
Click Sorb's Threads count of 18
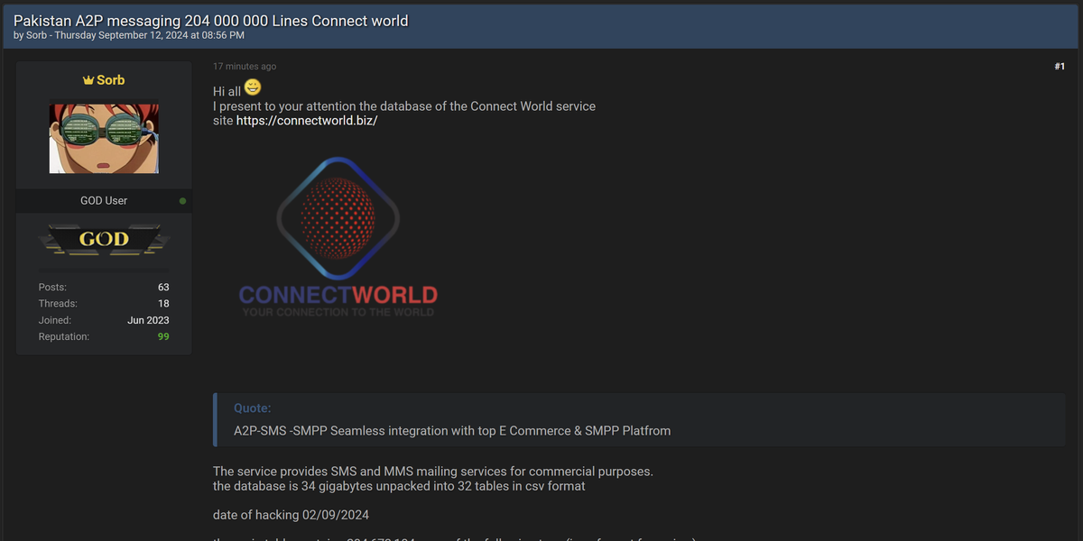click(163, 303)
